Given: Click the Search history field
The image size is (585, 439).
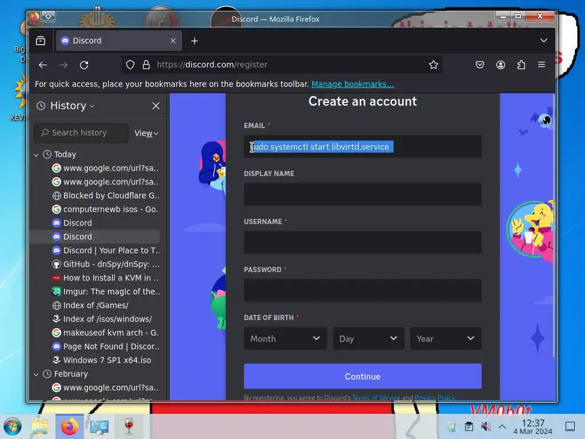Looking at the screenshot, I should click(x=81, y=133).
